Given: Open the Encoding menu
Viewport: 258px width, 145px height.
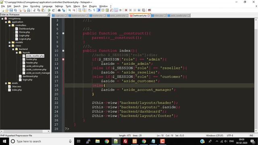Looking at the screenshot, I should coord(35,6).
